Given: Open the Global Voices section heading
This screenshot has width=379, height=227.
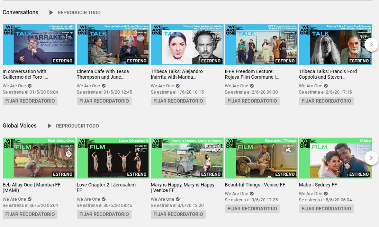Looking at the screenshot, I should coord(20,125).
